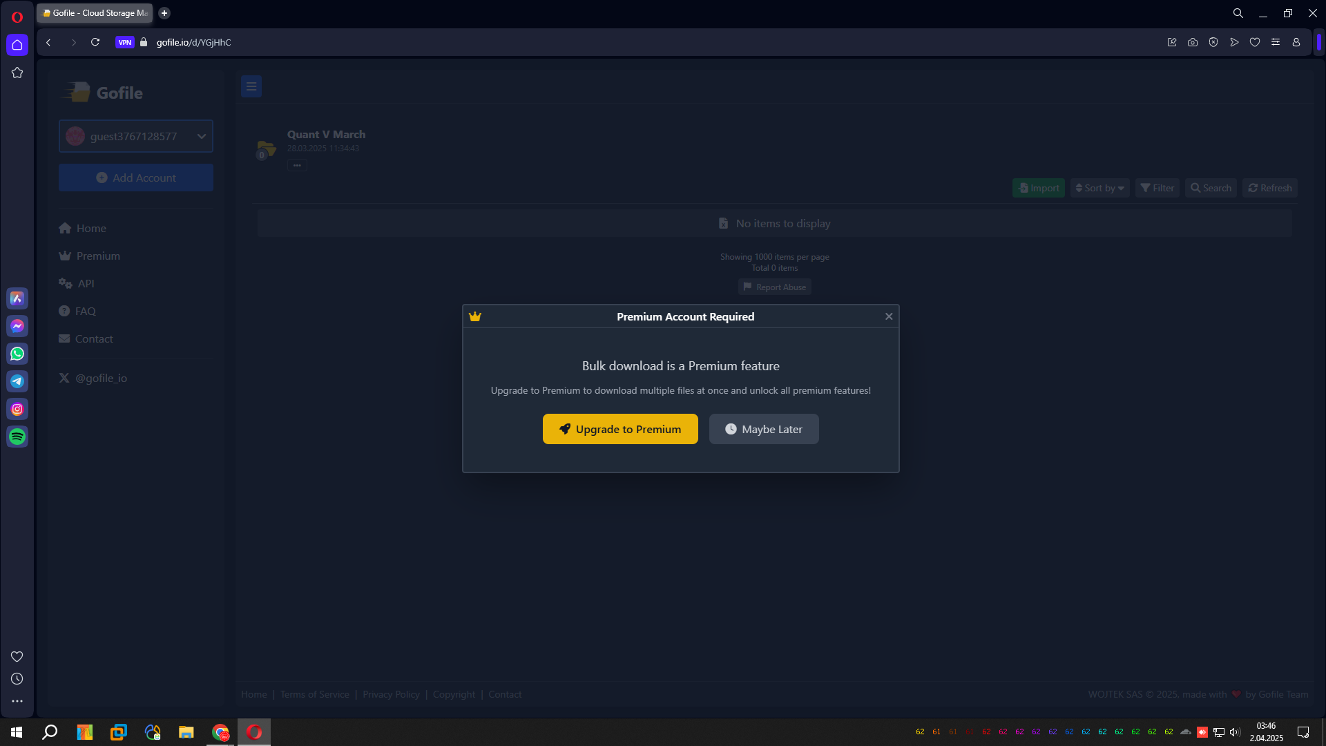The image size is (1326, 746).
Task: Click the edit page icon in the address bar
Action: pos(1172,42)
